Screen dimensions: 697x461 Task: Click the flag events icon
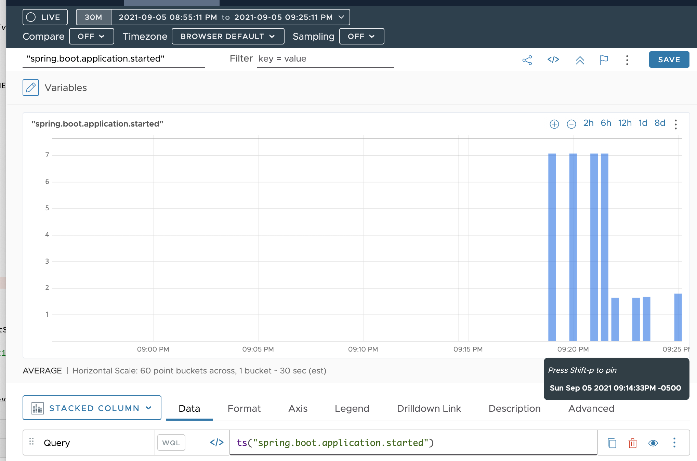[604, 60]
